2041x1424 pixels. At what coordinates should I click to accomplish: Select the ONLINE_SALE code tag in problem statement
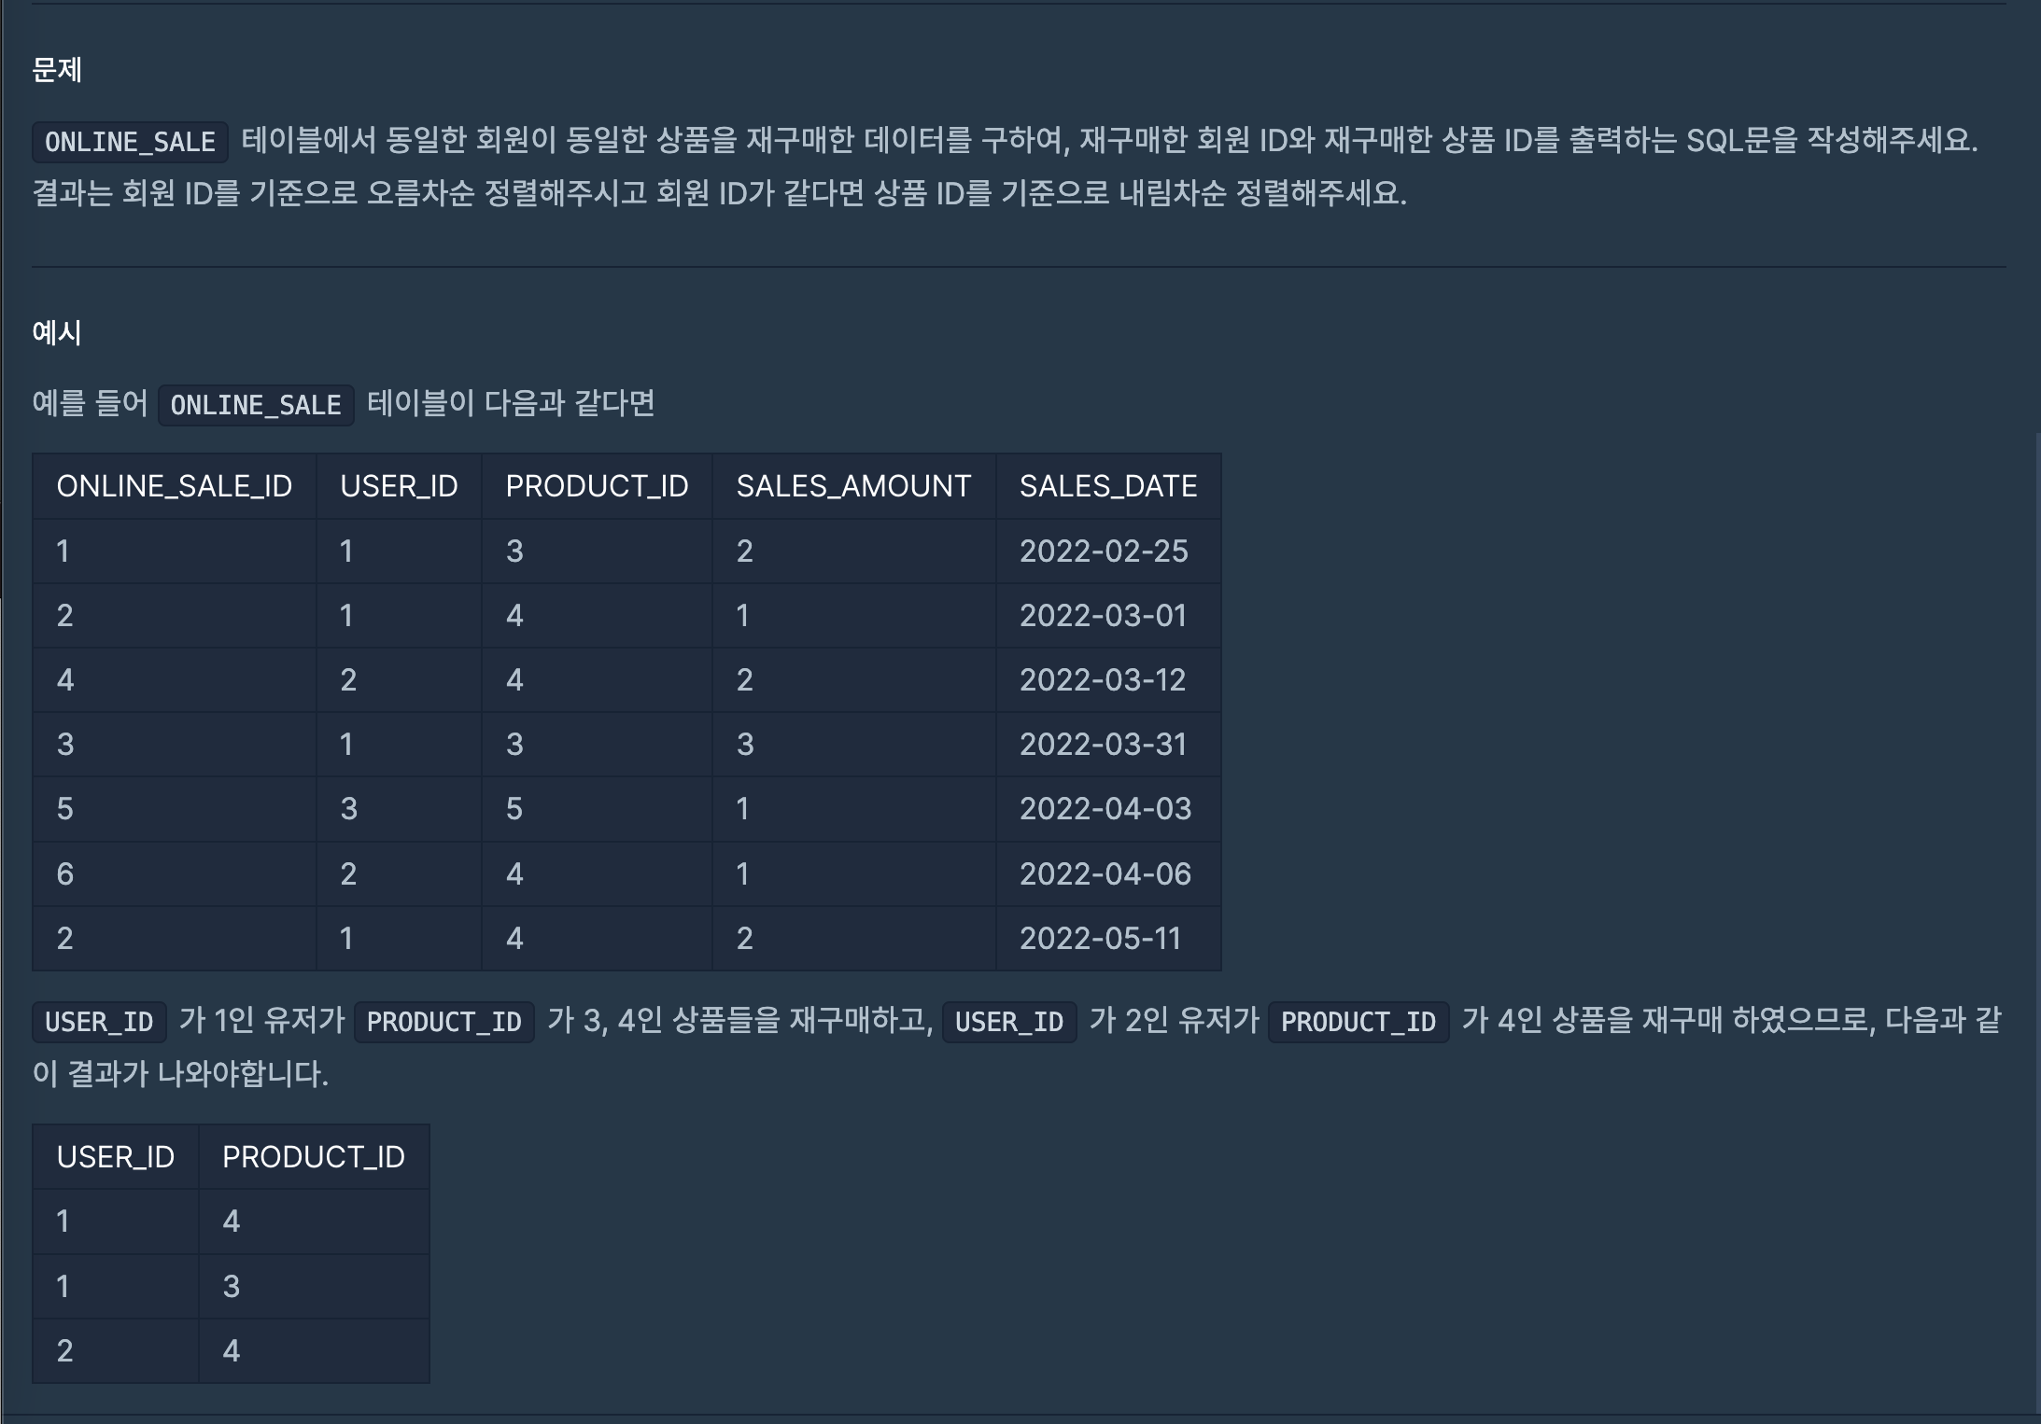(x=130, y=142)
